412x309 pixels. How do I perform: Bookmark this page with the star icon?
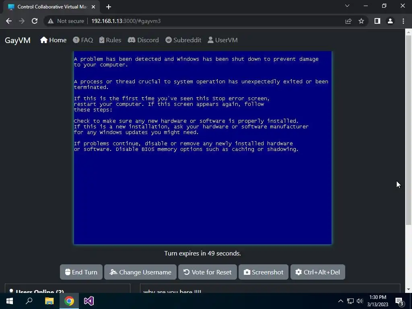361,21
